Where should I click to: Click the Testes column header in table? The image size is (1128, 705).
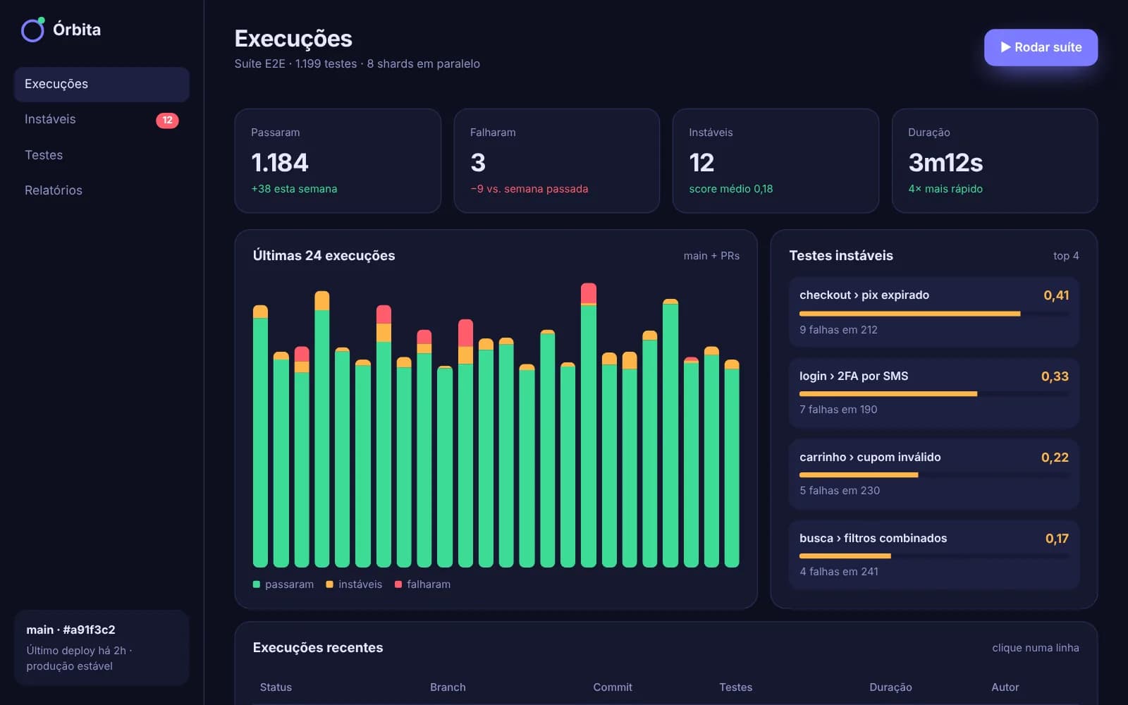[735, 687]
